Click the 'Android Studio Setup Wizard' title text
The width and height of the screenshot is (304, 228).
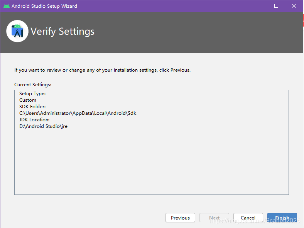tap(44, 6)
